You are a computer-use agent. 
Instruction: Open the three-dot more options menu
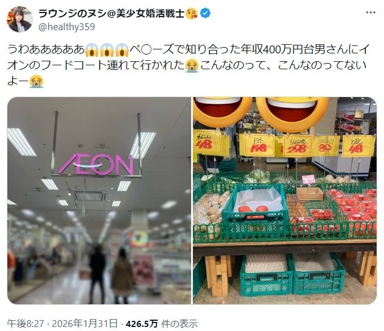click(x=370, y=12)
